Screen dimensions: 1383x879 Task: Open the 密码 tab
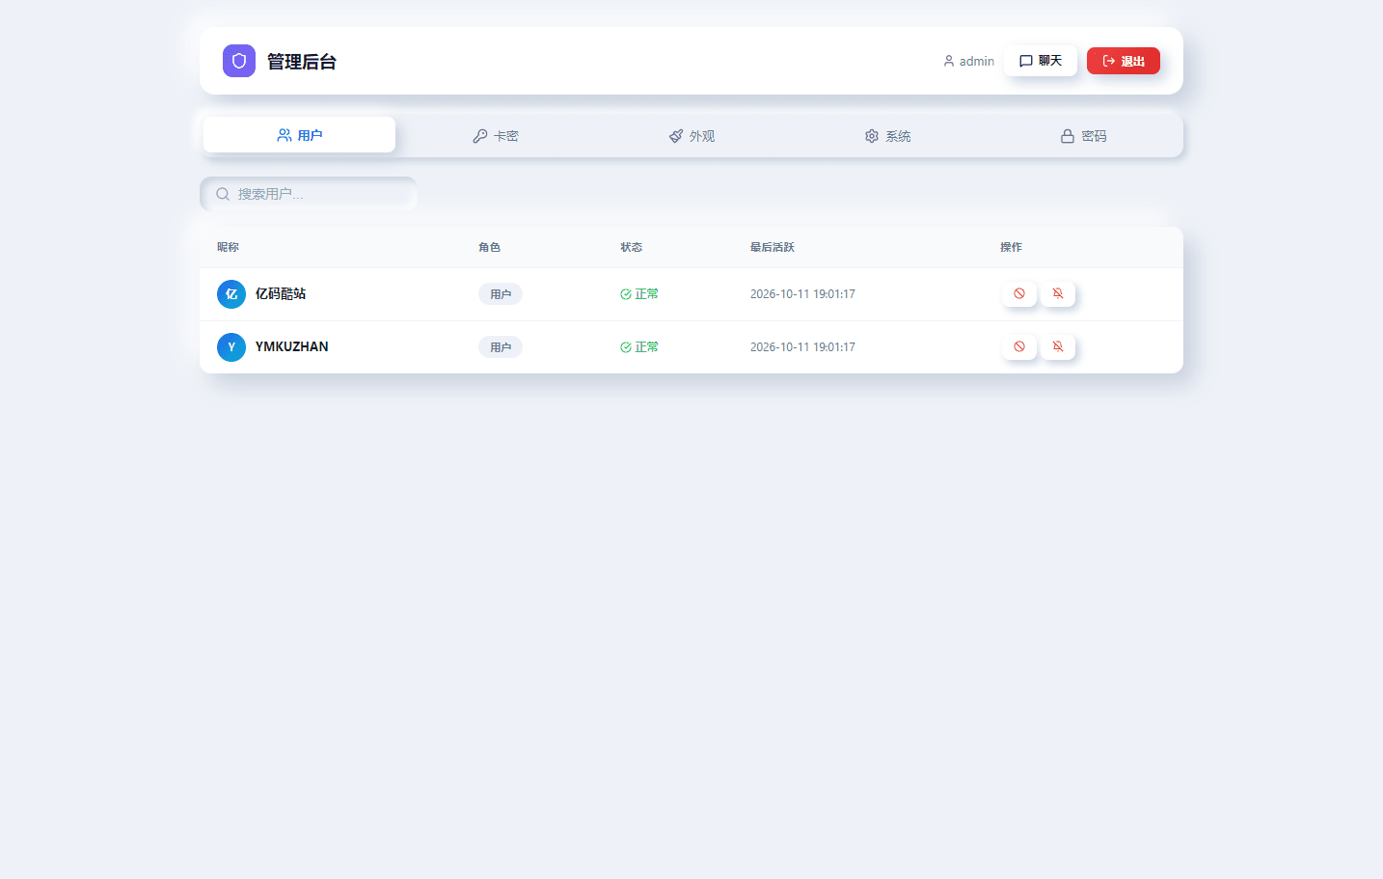point(1083,136)
